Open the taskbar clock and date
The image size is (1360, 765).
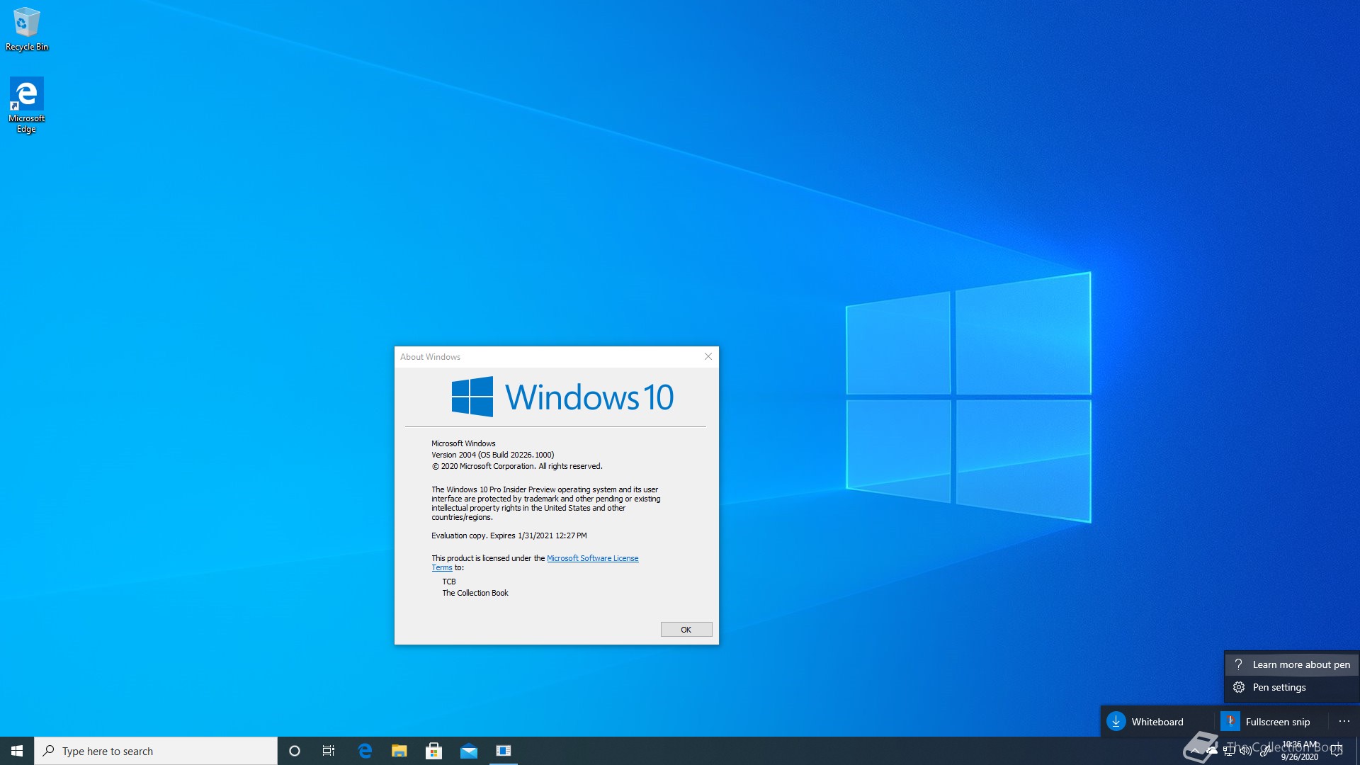1300,751
